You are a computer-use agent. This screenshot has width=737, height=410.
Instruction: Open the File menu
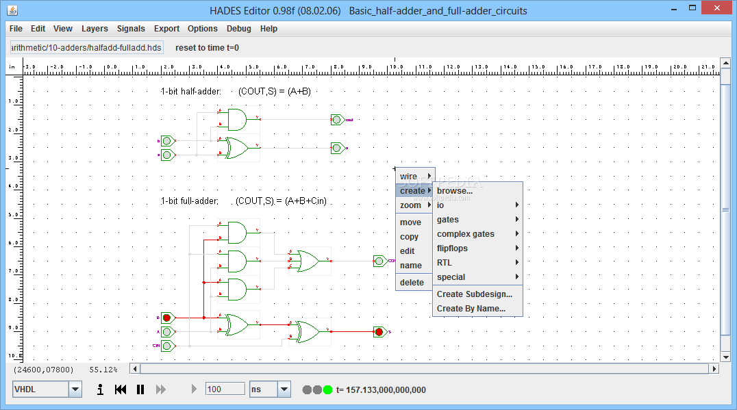16,29
